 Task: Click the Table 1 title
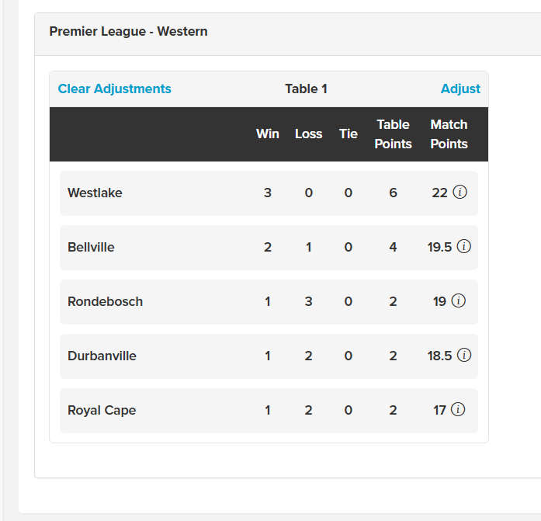point(306,89)
